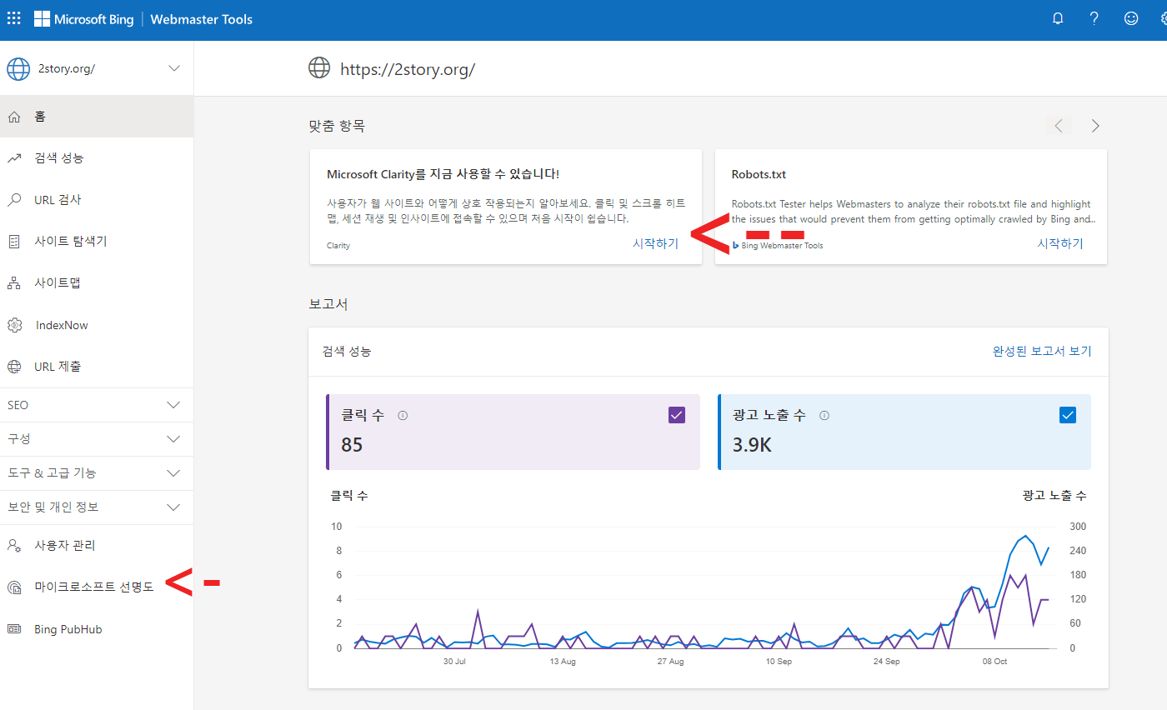This screenshot has height=710, width=1167.
Task: Click the globe icon beside https://2story.org/ heading
Action: pyautogui.click(x=319, y=68)
